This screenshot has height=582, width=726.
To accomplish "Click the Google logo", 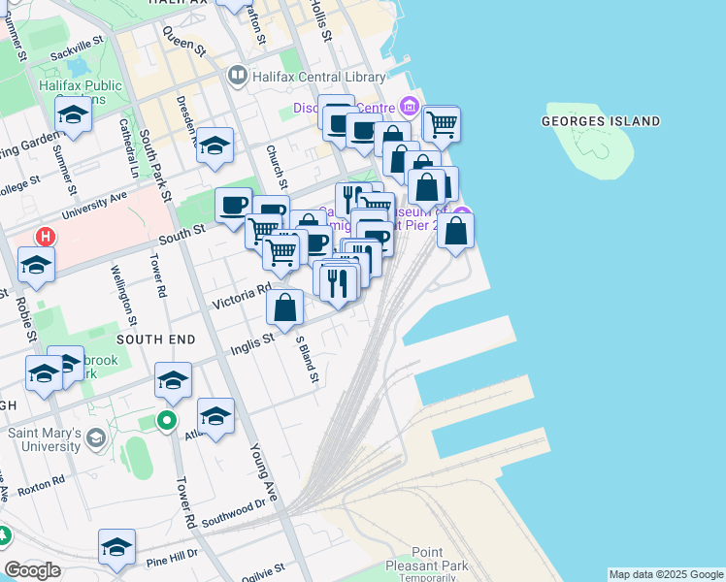I will 32,570.
